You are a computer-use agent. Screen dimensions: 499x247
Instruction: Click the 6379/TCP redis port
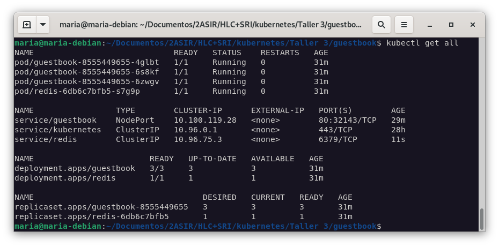pyautogui.click(x=337, y=139)
